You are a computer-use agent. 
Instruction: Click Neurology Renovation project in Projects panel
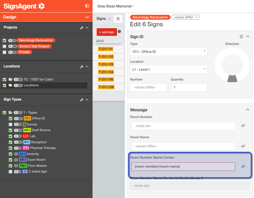(36, 40)
